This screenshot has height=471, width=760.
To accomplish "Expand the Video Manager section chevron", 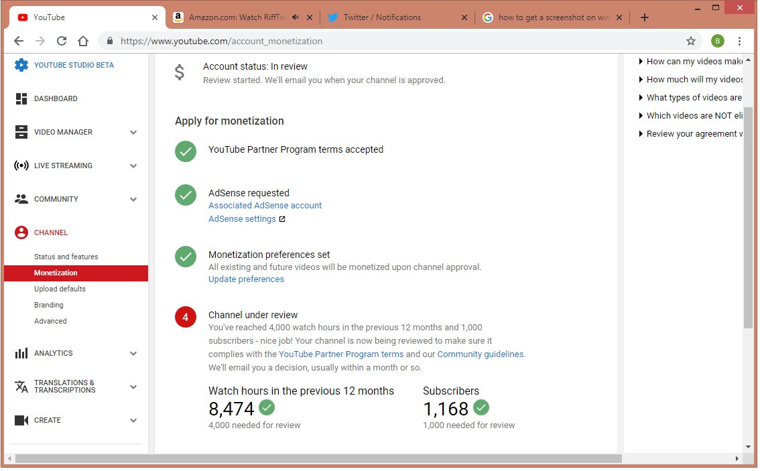I will tap(134, 133).
